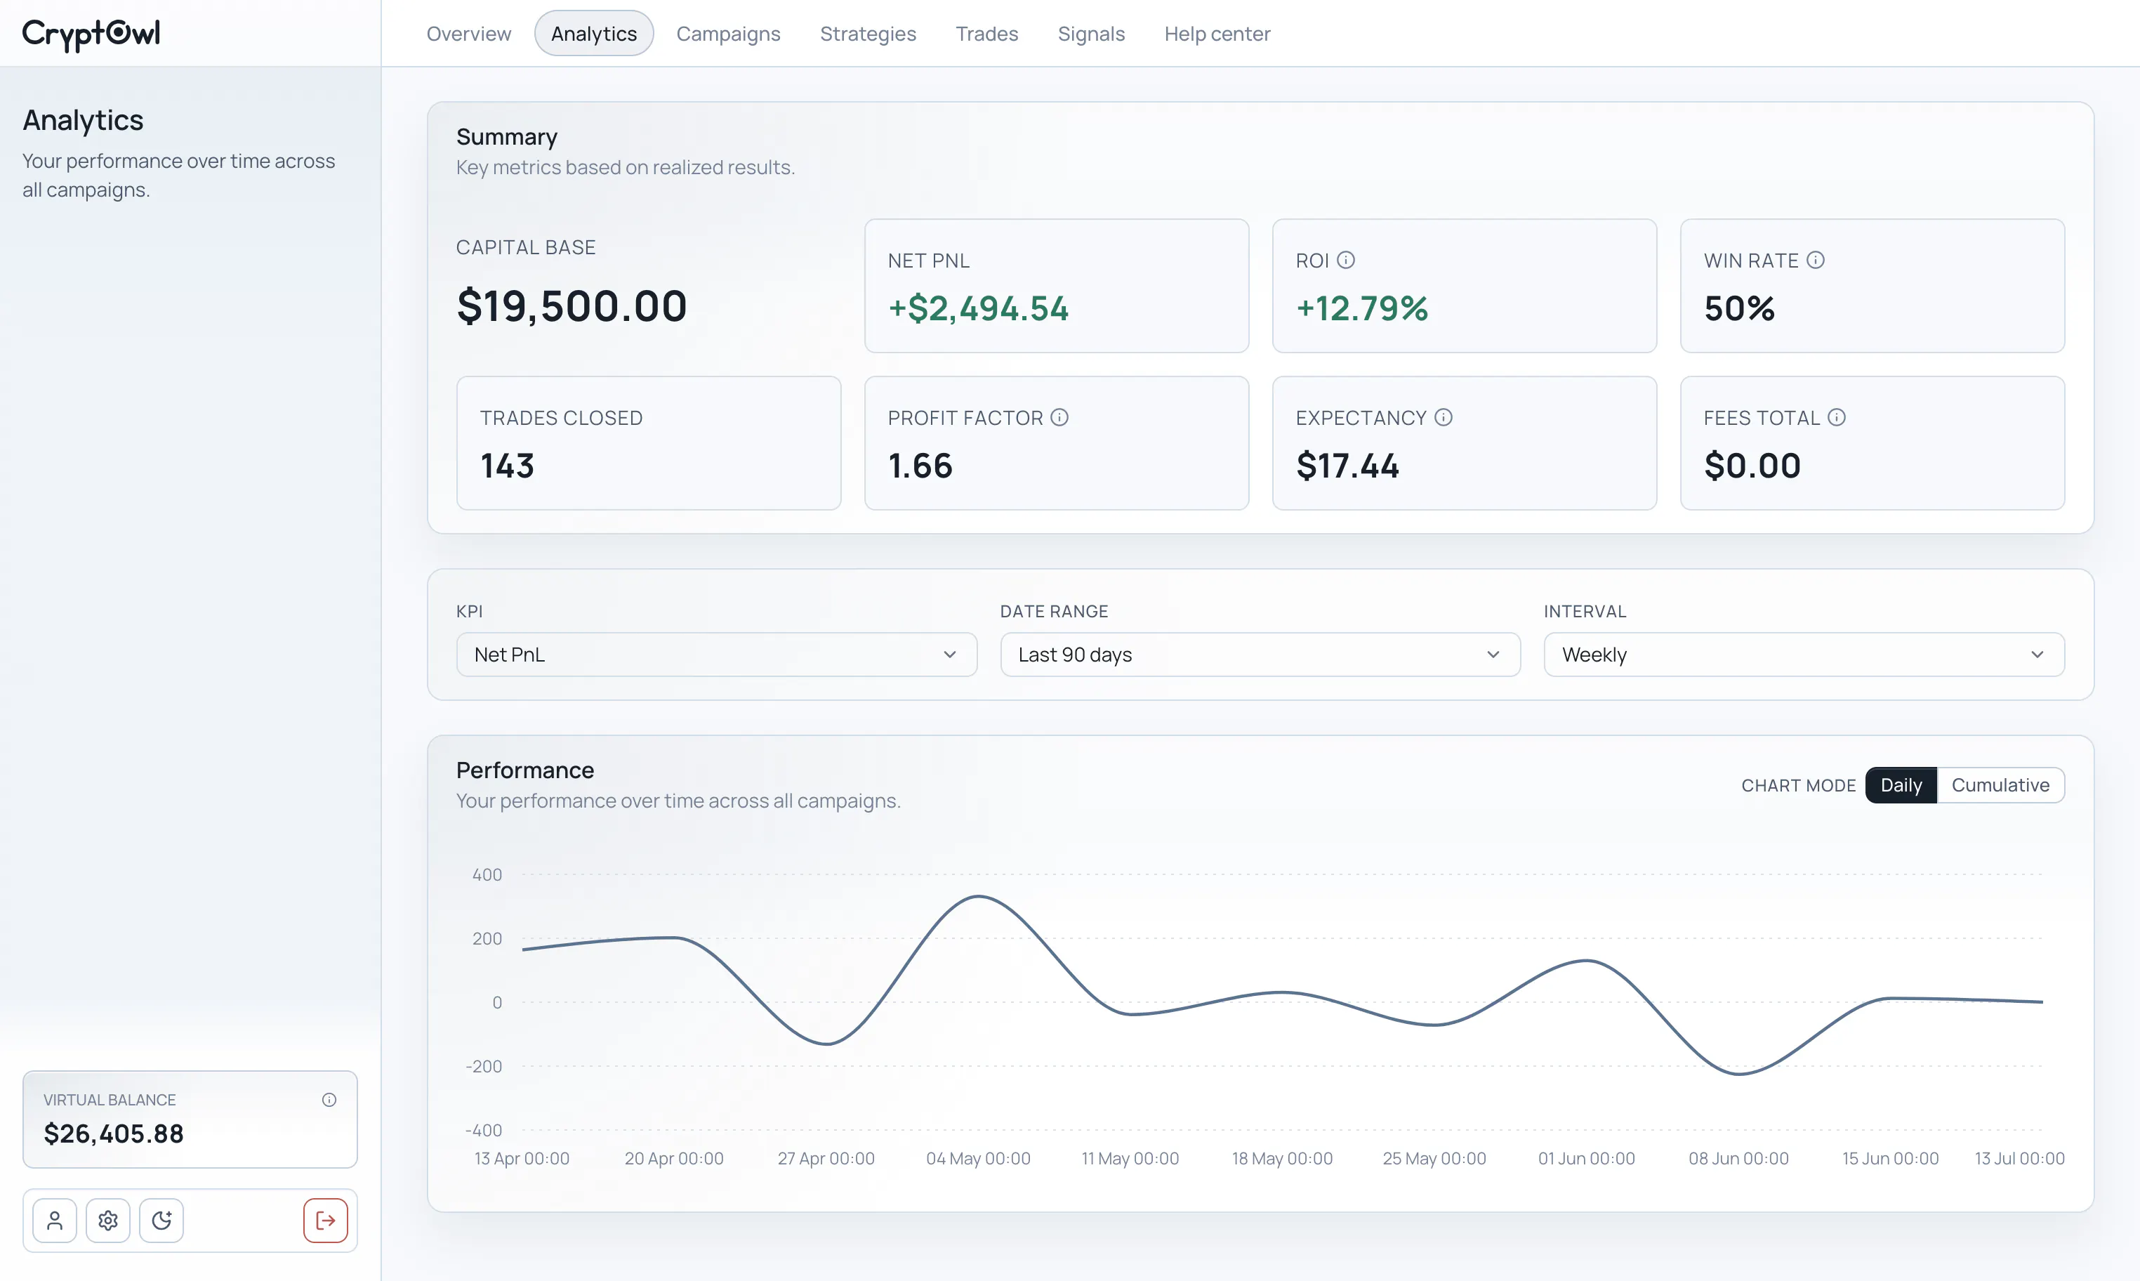Click the 13 Apr 00:00 axis label
Viewport: 2140px width, 1281px height.
521,1157
